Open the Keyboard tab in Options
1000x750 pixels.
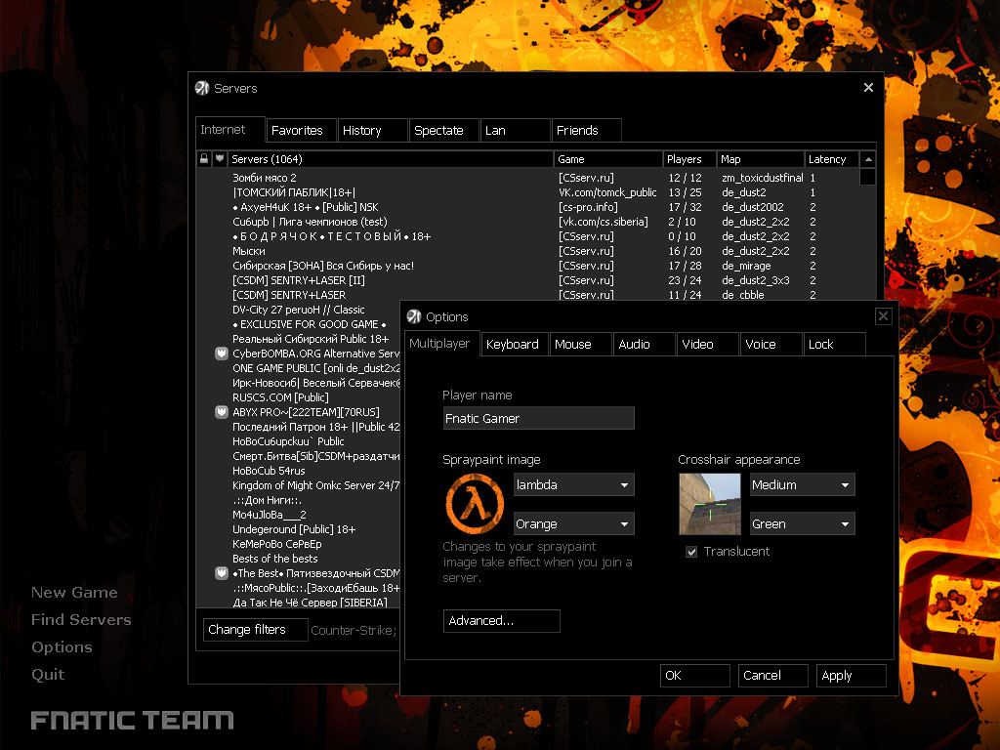click(x=515, y=345)
